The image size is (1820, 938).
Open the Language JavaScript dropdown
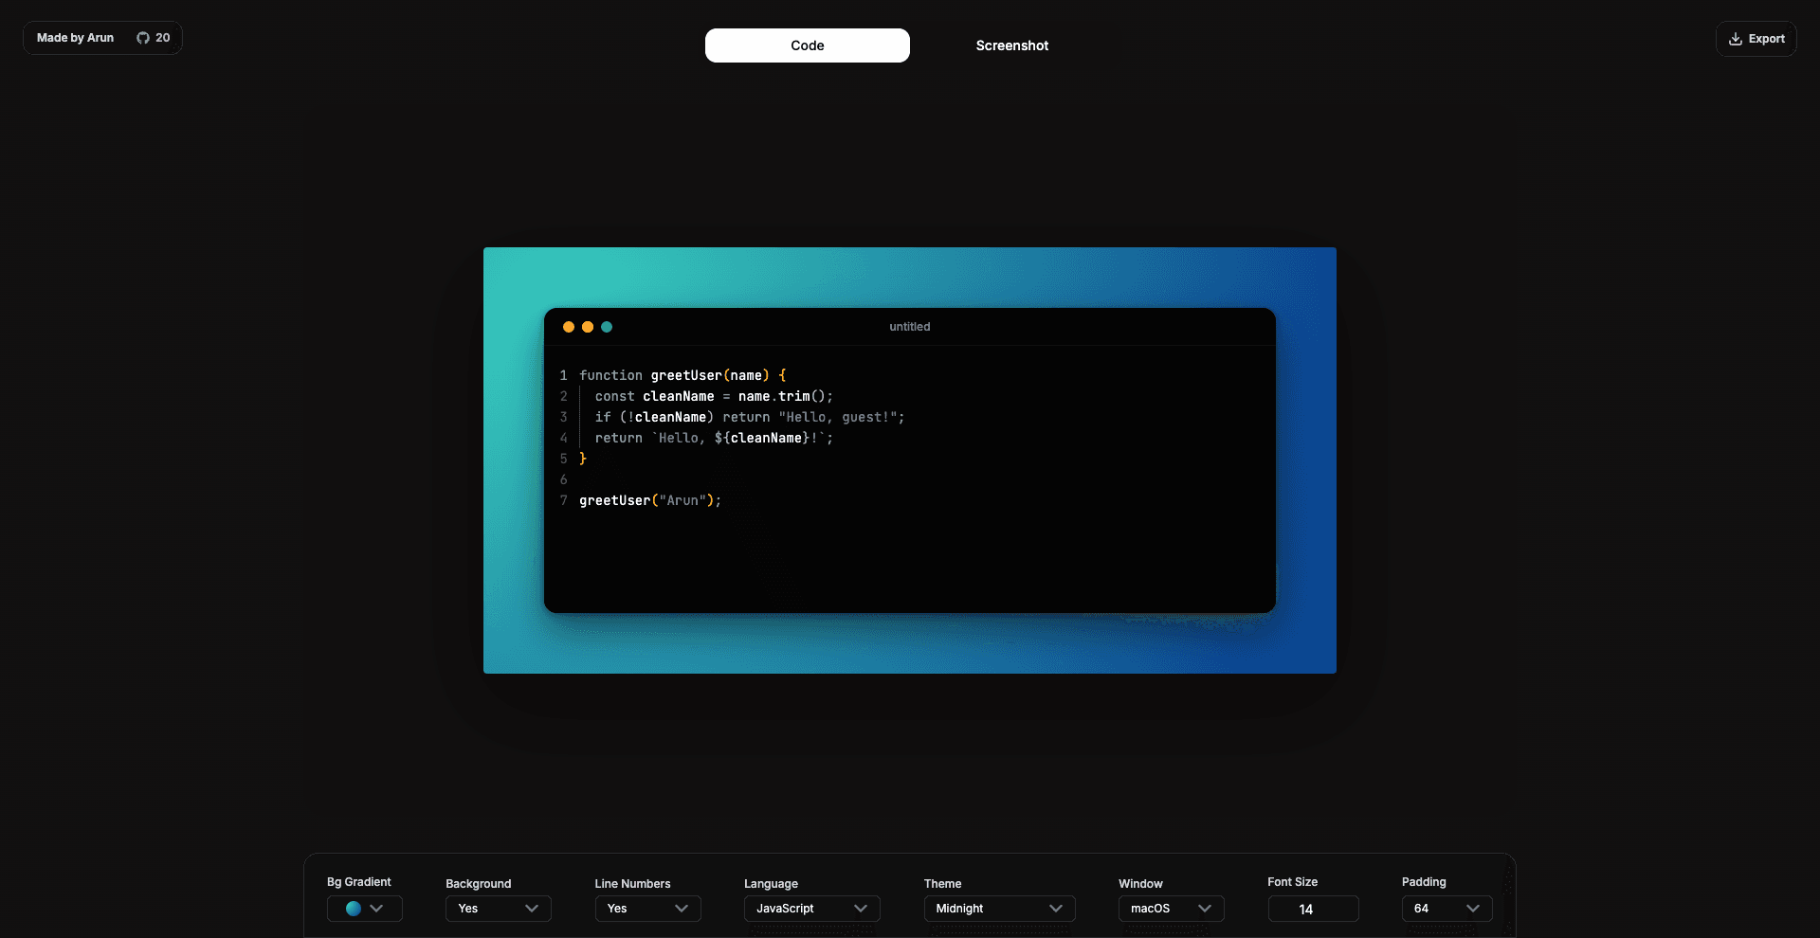[812, 909]
